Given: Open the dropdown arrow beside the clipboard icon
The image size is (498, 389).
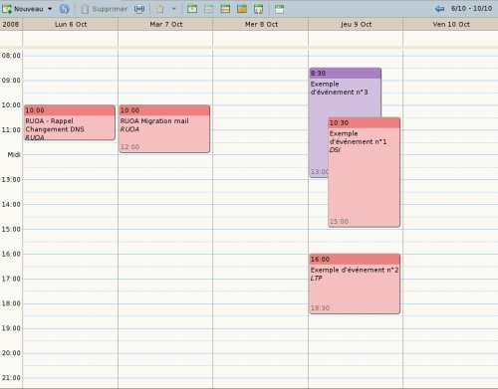Looking at the screenshot, I should [x=173, y=9].
